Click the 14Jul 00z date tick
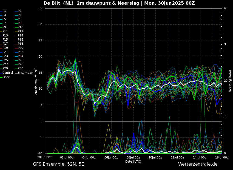 tap(200, 157)
